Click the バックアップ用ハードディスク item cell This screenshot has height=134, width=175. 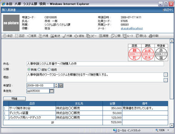click(x=32, y=118)
